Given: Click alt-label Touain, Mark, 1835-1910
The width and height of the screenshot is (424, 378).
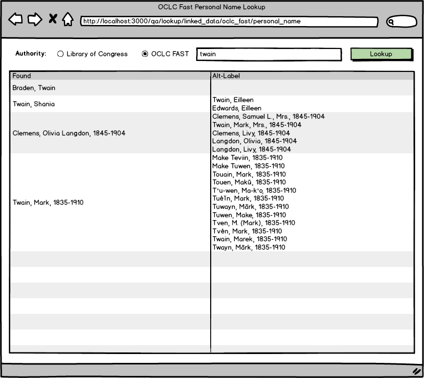Looking at the screenshot, I should (249, 174).
